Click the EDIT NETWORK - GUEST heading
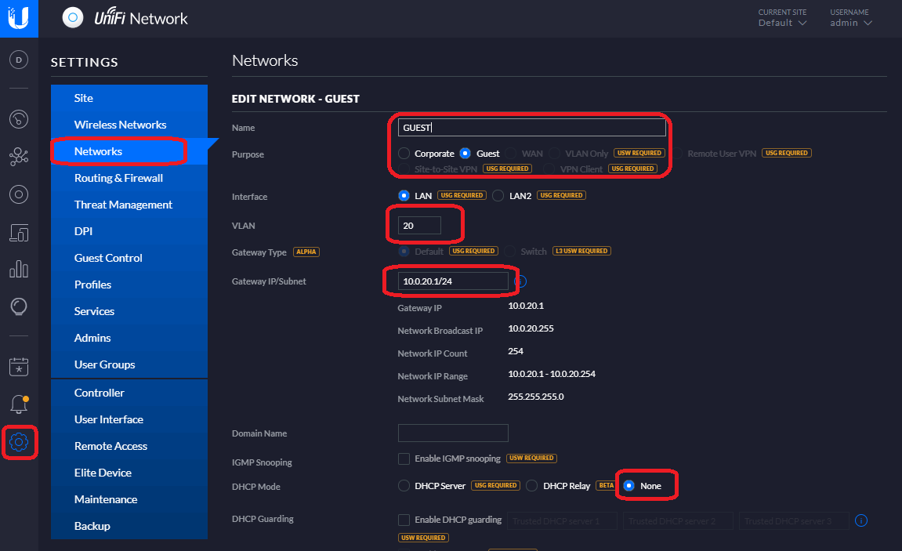Viewport: 902px width, 551px height. 295,99
